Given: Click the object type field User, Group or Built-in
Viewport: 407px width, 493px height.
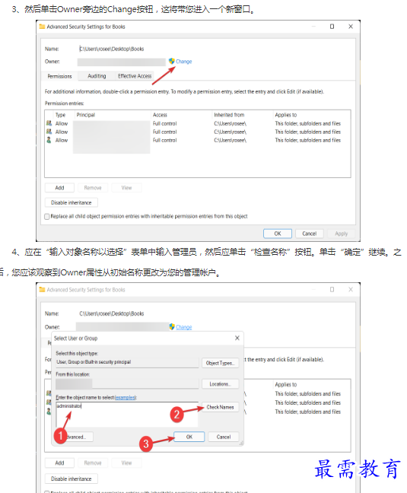Looking at the screenshot, I should [127, 362].
